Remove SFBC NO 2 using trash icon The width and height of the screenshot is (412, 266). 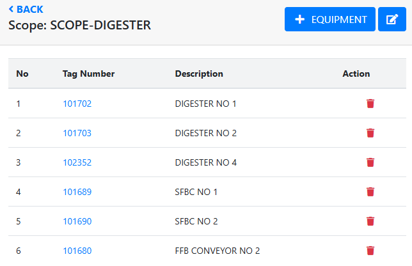[x=370, y=221]
